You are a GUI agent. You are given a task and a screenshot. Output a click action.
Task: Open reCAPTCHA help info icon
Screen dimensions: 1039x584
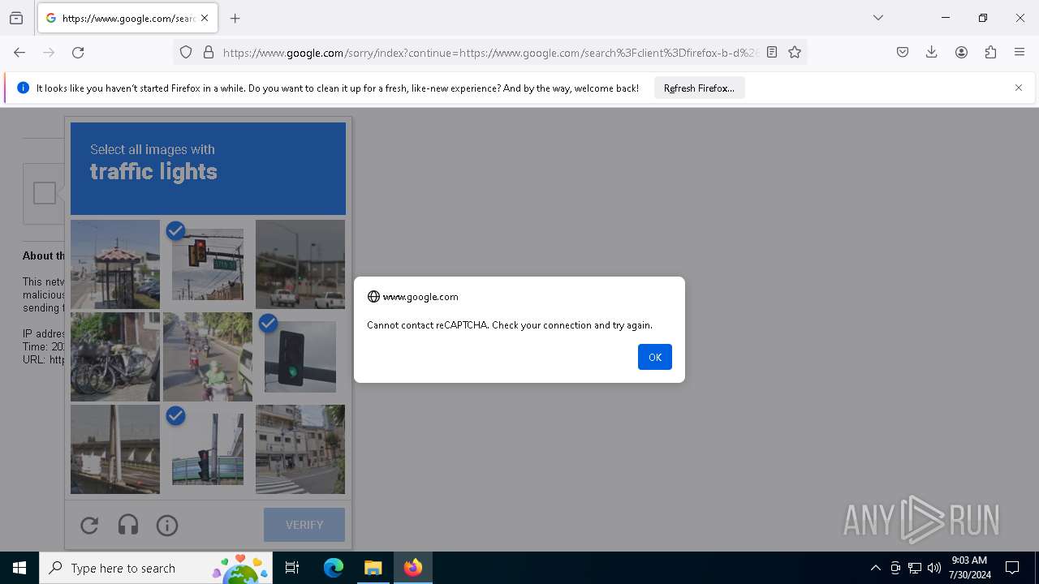tap(167, 526)
